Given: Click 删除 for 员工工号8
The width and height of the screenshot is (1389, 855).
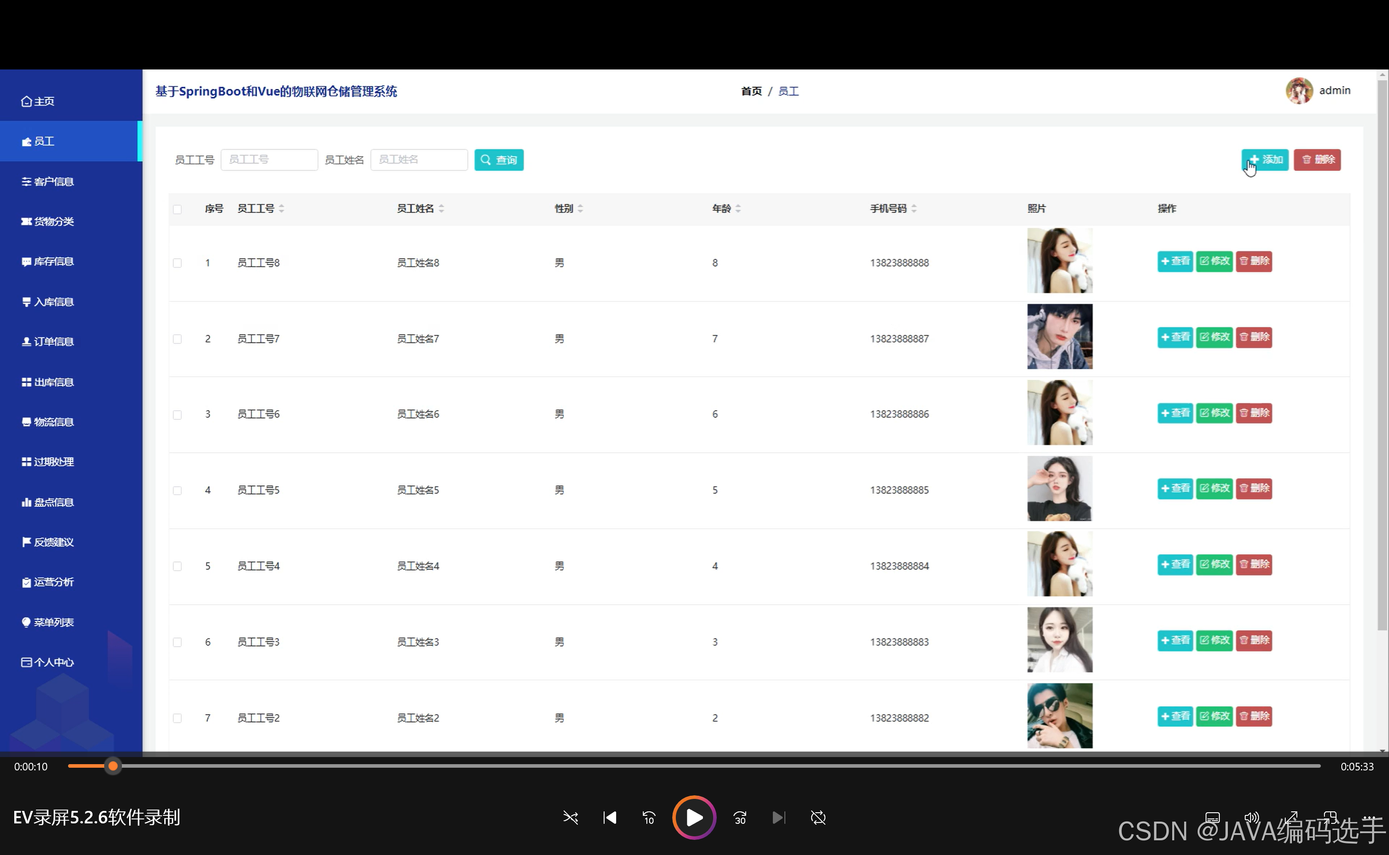Looking at the screenshot, I should (x=1254, y=261).
